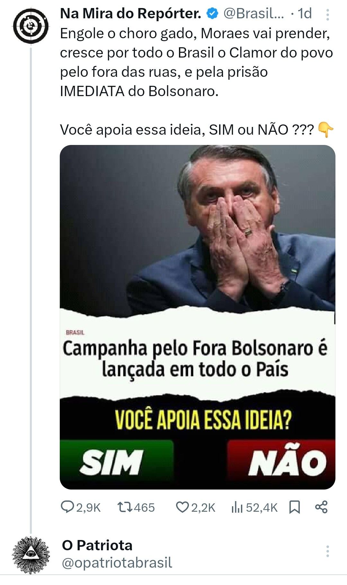This screenshot has width=347, height=585.
Task: Open more options for O Patriota reply
Action: pyautogui.click(x=327, y=551)
